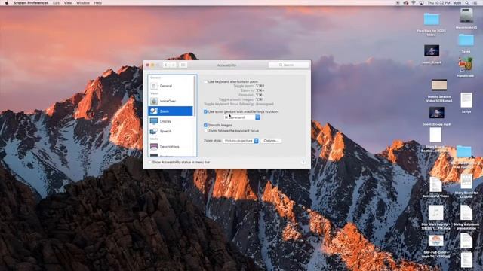Click the Options... button

[x=271, y=141]
